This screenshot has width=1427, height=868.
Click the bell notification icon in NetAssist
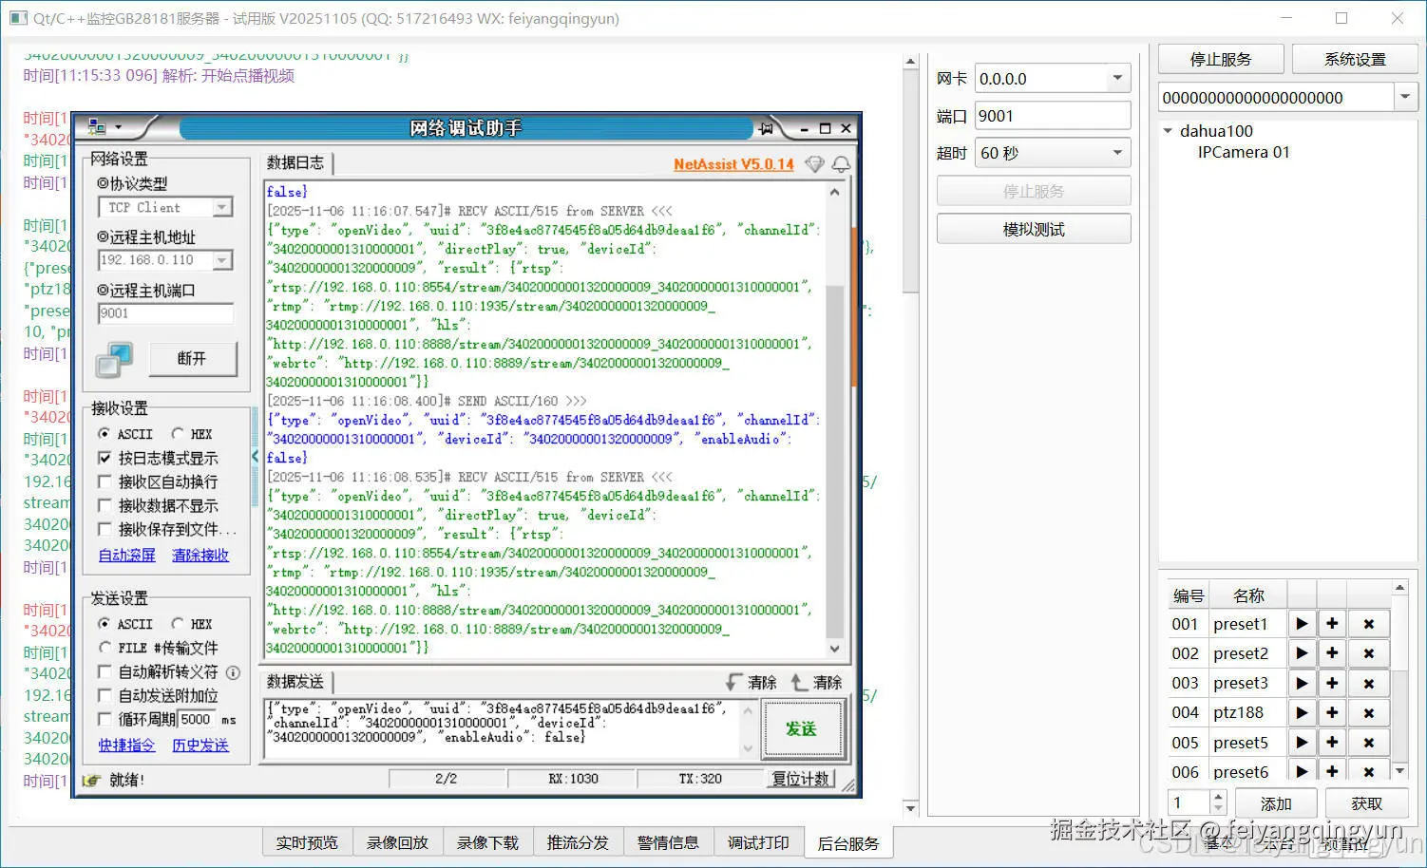[841, 164]
